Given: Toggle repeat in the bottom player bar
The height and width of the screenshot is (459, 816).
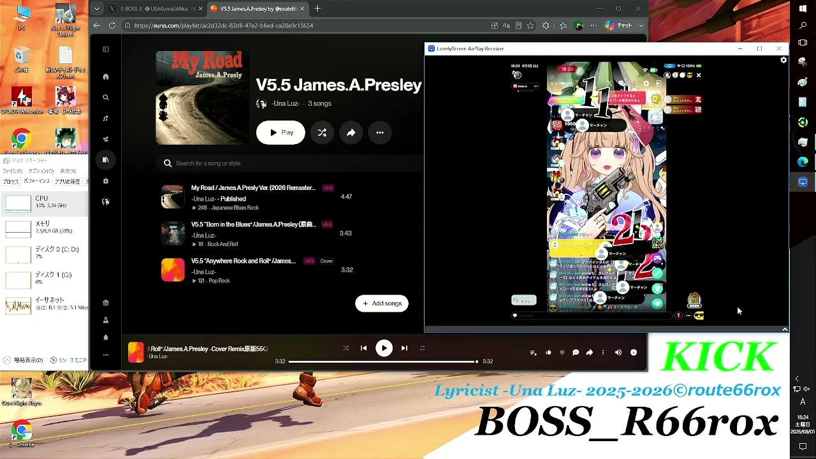Looking at the screenshot, I should [x=422, y=348].
